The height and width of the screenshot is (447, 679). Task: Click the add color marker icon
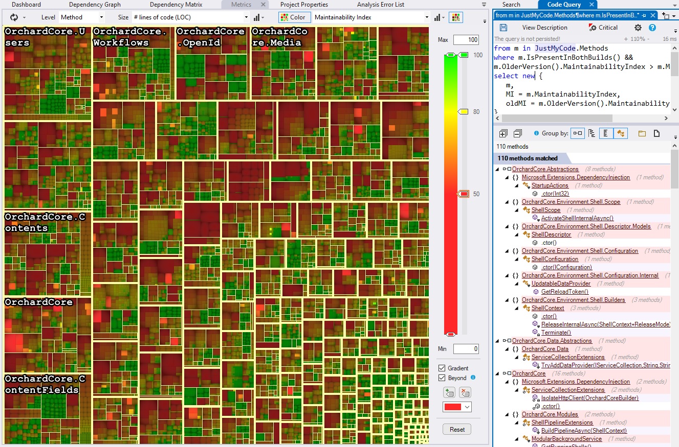[x=449, y=392]
